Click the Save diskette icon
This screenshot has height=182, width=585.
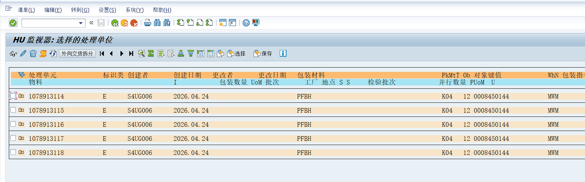(101, 23)
